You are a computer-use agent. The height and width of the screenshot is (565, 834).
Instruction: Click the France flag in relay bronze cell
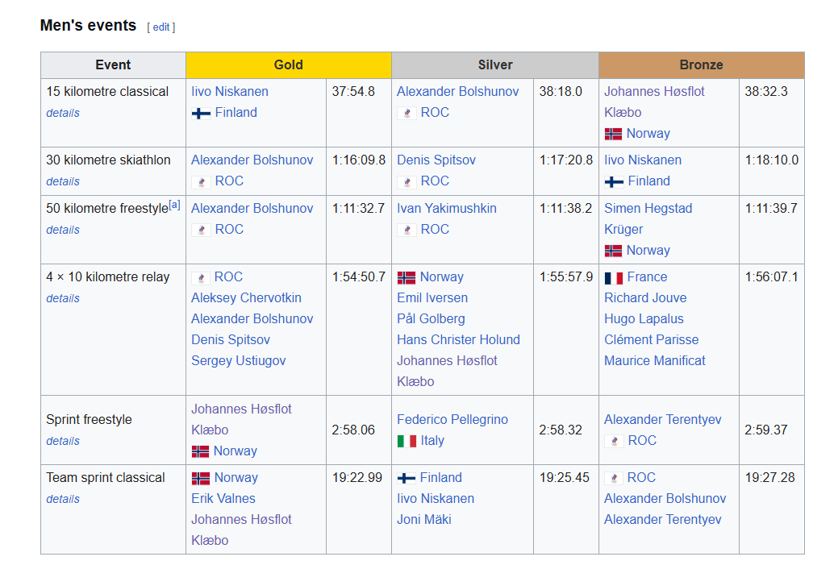click(614, 277)
